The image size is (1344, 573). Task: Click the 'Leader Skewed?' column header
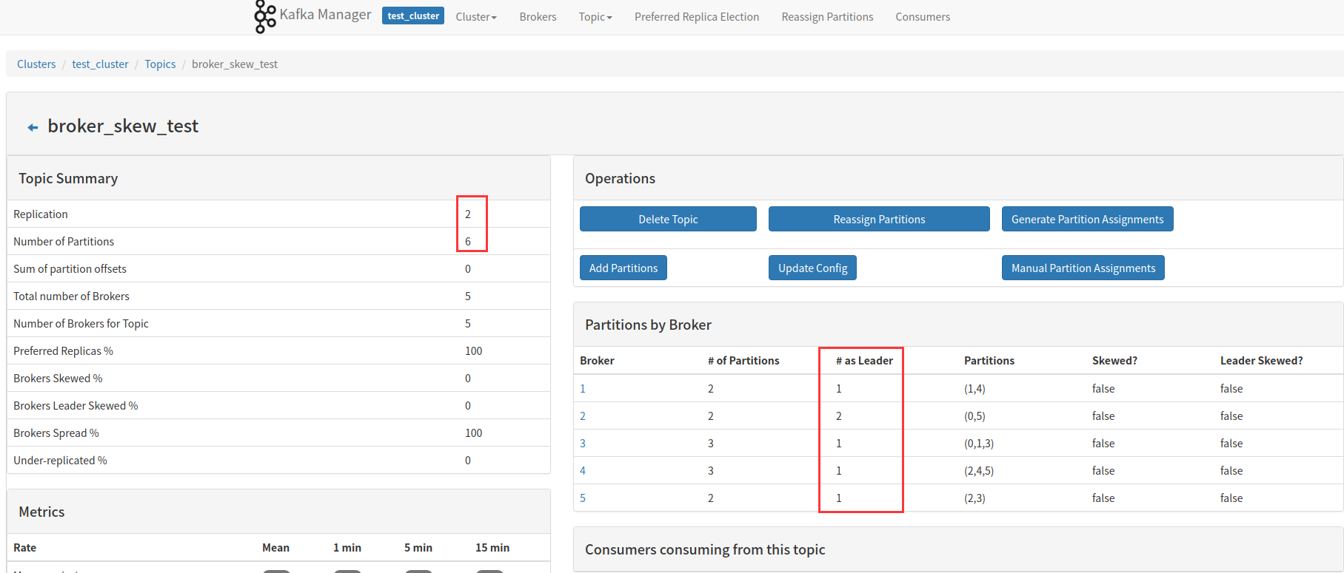[x=1261, y=361]
